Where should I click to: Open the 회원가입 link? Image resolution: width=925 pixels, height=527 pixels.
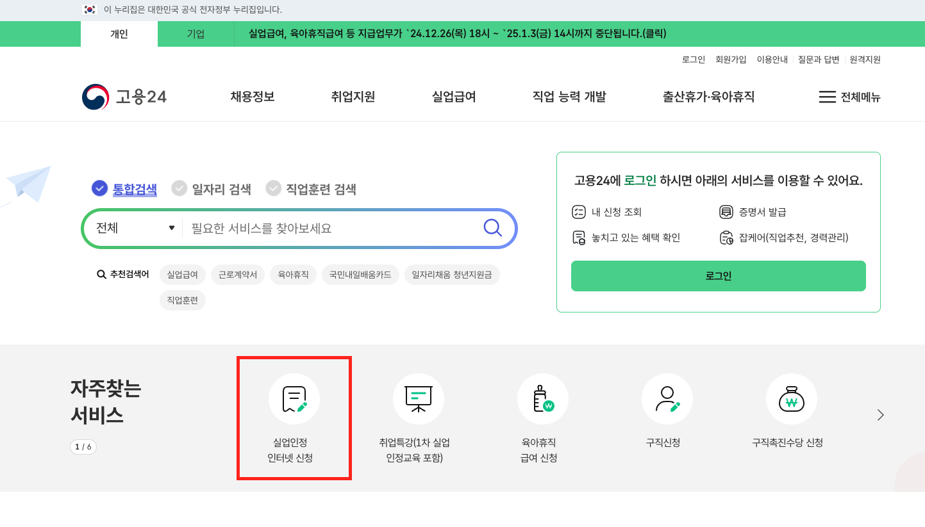(731, 60)
